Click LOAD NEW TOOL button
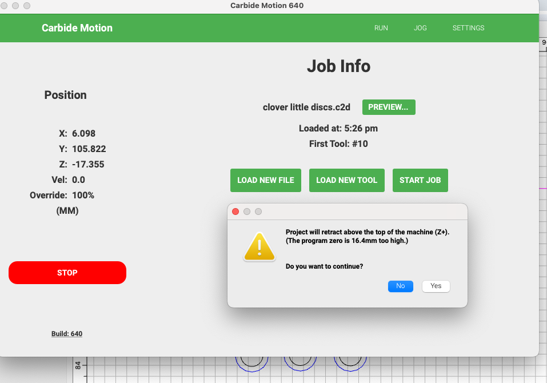Screen dimensions: 547x383 tap(347, 180)
